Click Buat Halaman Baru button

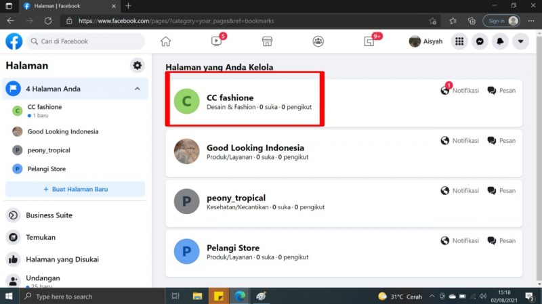pyautogui.click(x=75, y=189)
